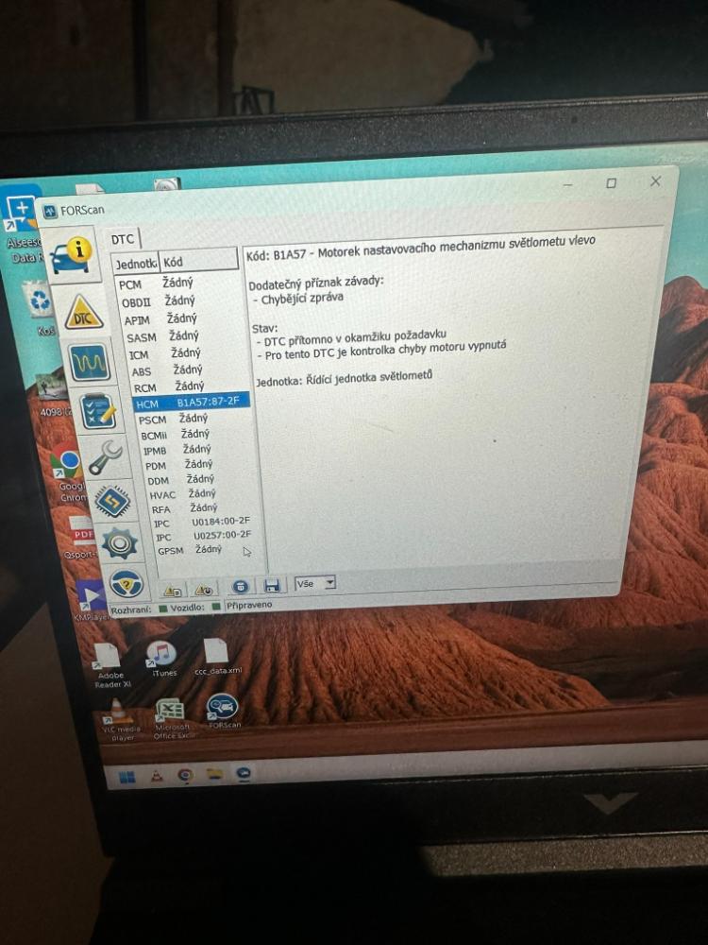Open the wrench service functions section

pyautogui.click(x=106, y=457)
